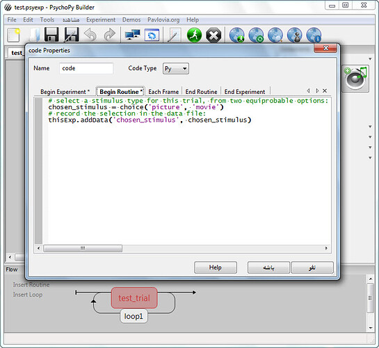Viewport: 379px width, 348px height.
Task: Click the thisExp.addData code line
Action: click(x=150, y=120)
